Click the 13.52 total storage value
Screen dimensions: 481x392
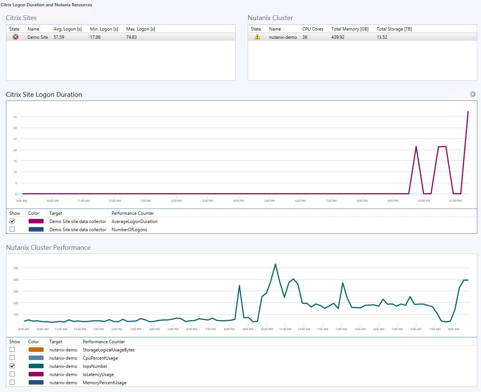[x=382, y=37]
